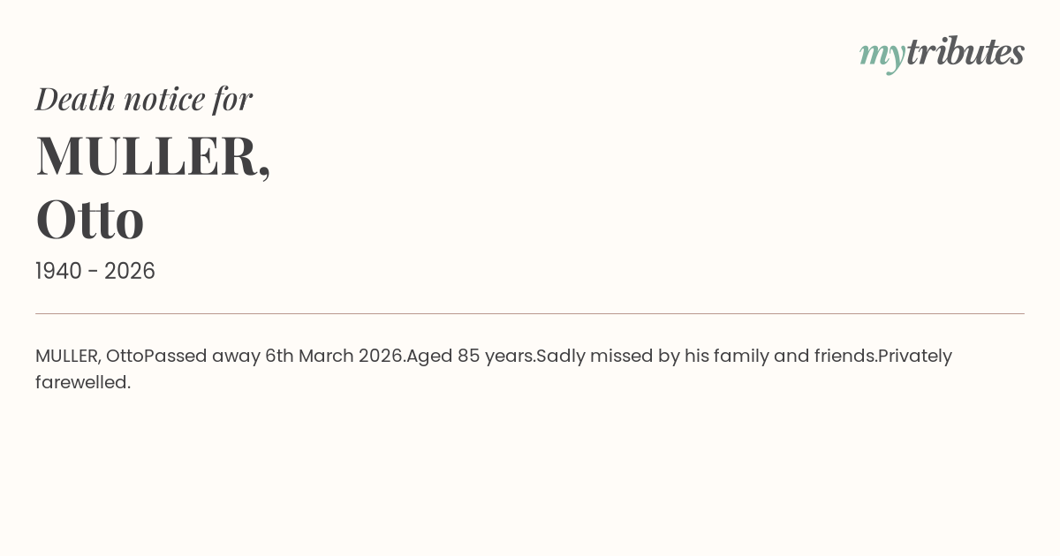
Task: Click the horizontal divider line
Action: pyautogui.click(x=530, y=313)
